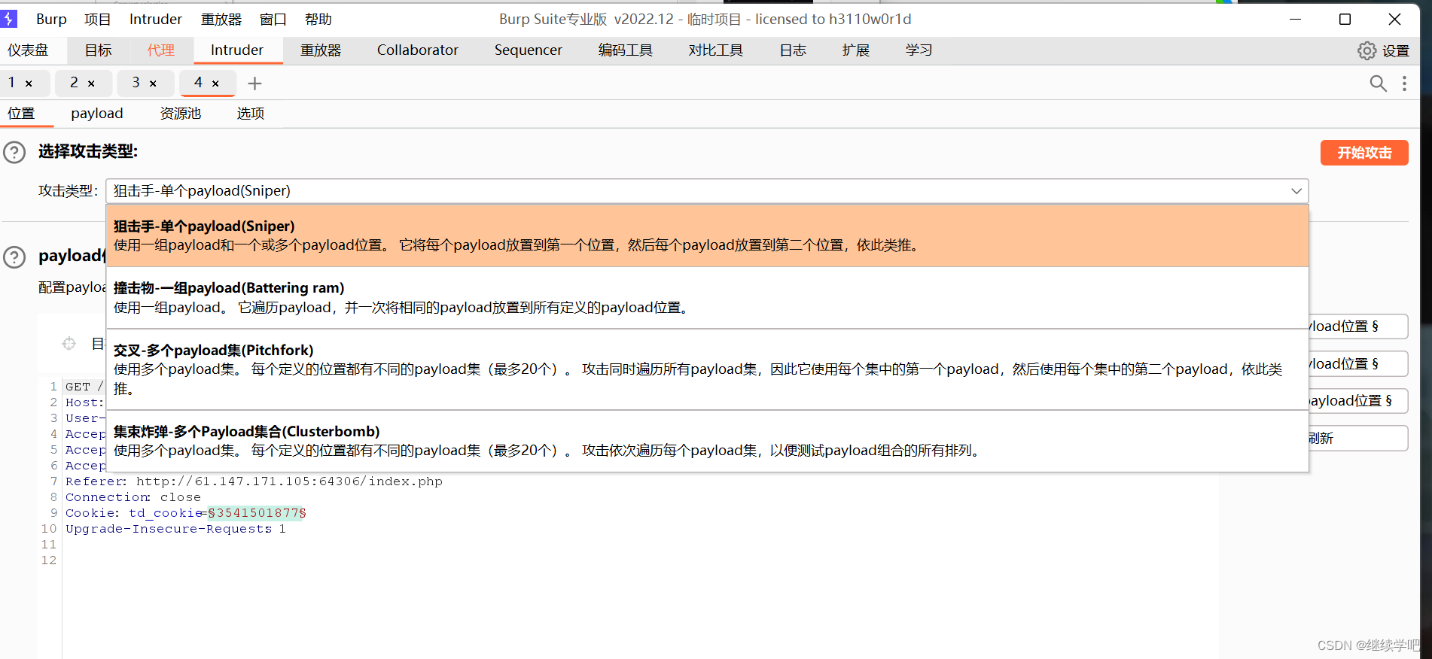Click the topmost payload位置 § button
Image resolution: width=1432 pixels, height=659 pixels.
(1358, 326)
